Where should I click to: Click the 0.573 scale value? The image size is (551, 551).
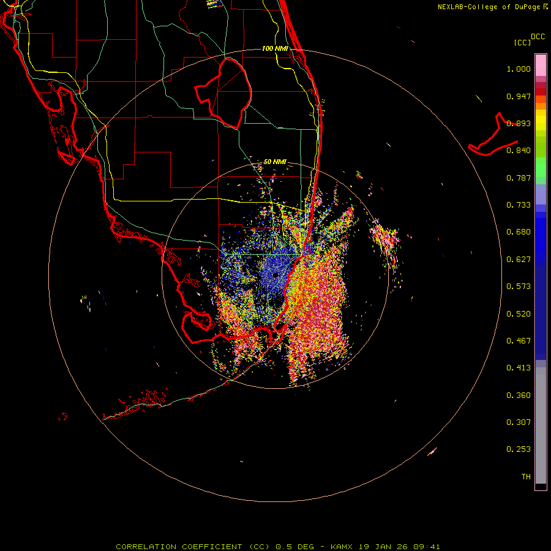pyautogui.click(x=519, y=287)
